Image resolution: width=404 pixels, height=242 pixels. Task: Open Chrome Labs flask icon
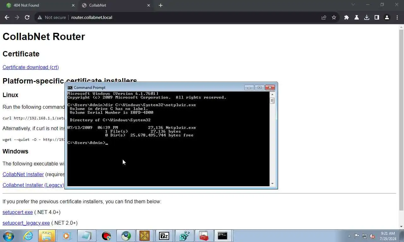pyautogui.click(x=357, y=17)
